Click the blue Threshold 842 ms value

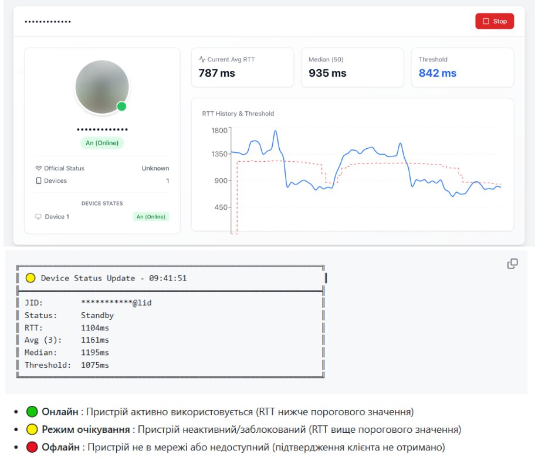tap(438, 73)
